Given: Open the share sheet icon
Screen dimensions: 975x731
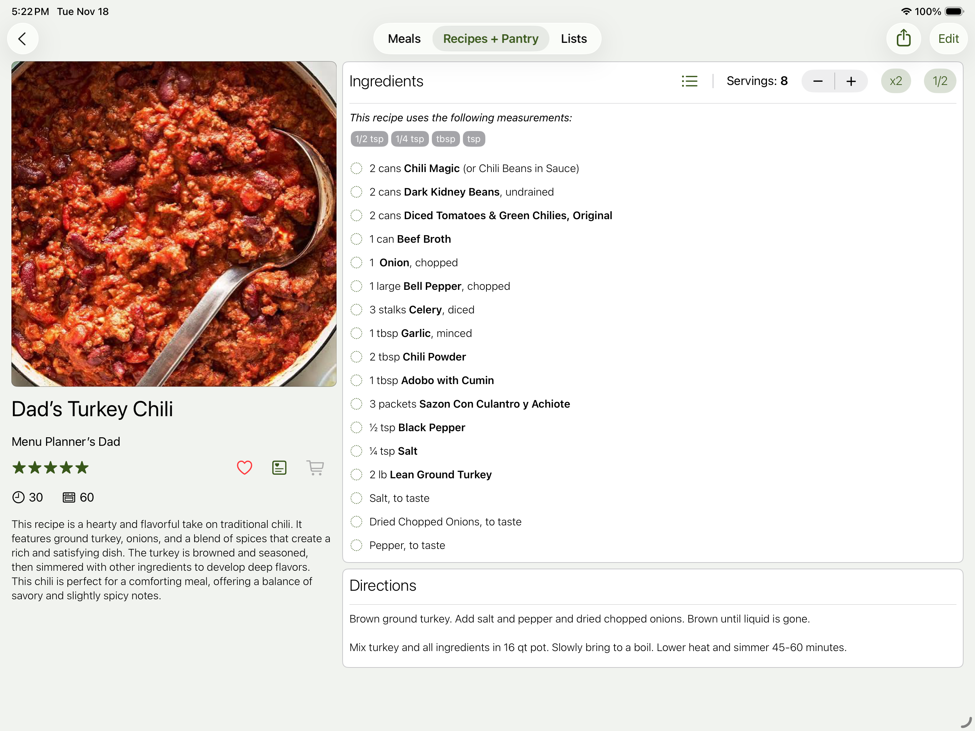Looking at the screenshot, I should pyautogui.click(x=903, y=38).
